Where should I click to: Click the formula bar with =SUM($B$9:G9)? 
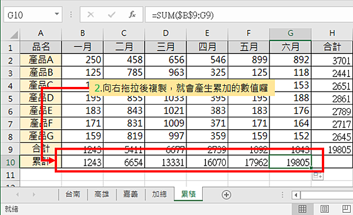(249, 15)
